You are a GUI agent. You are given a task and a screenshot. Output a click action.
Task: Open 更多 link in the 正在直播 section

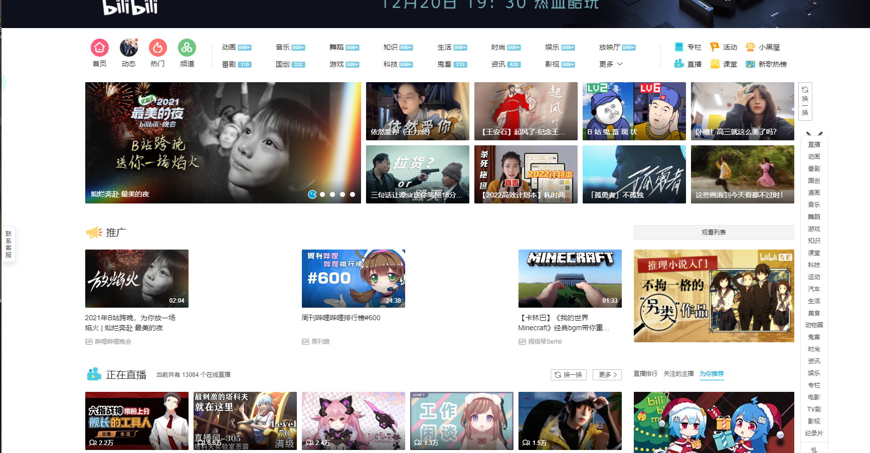coord(607,374)
